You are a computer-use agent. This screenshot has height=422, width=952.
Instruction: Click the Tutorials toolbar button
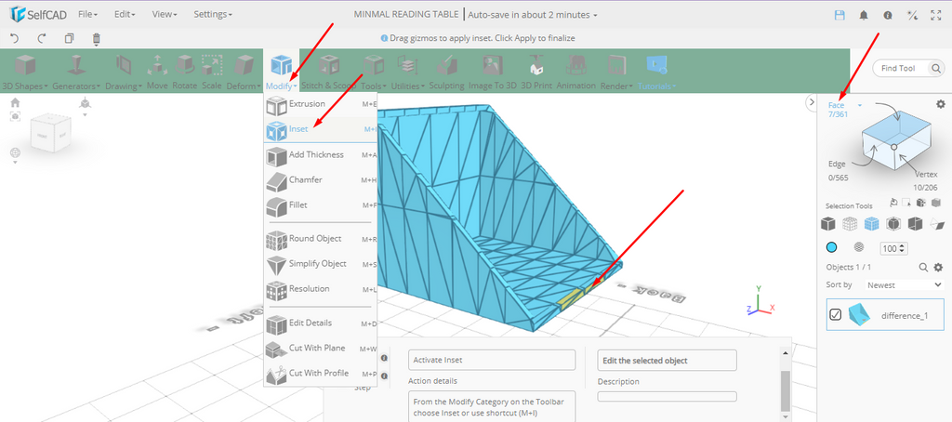pyautogui.click(x=656, y=72)
